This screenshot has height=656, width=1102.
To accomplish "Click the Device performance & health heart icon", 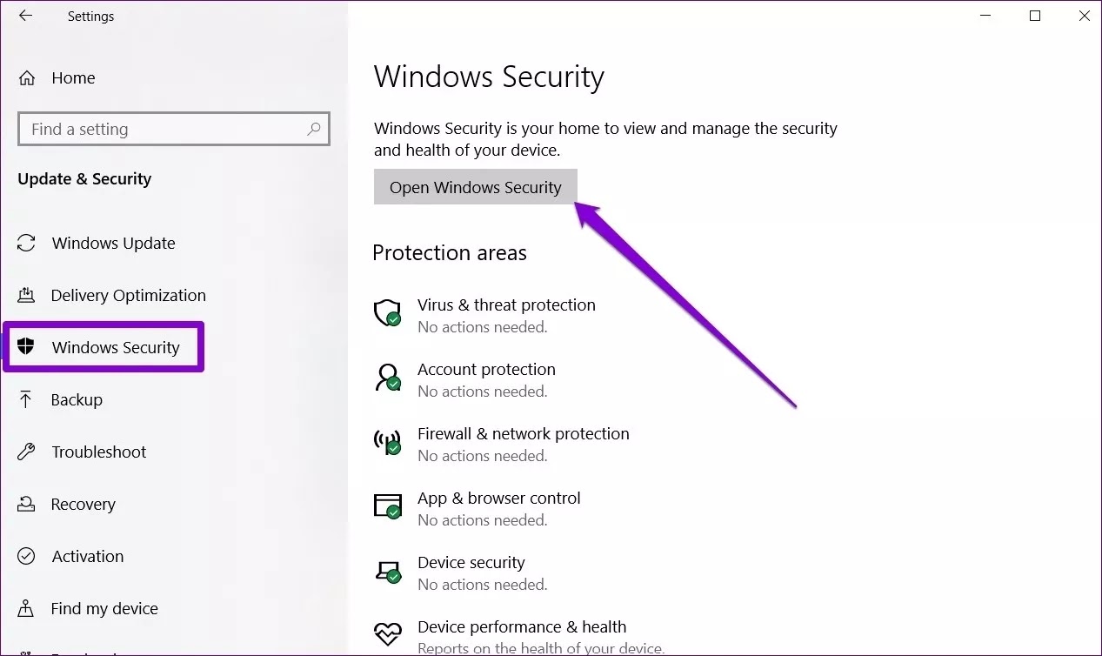I will [x=387, y=633].
